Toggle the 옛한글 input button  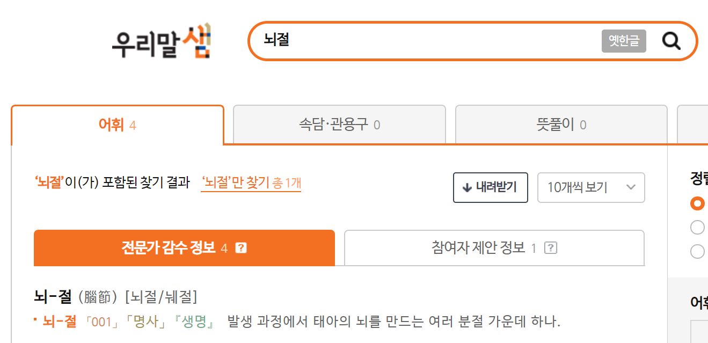[624, 41]
